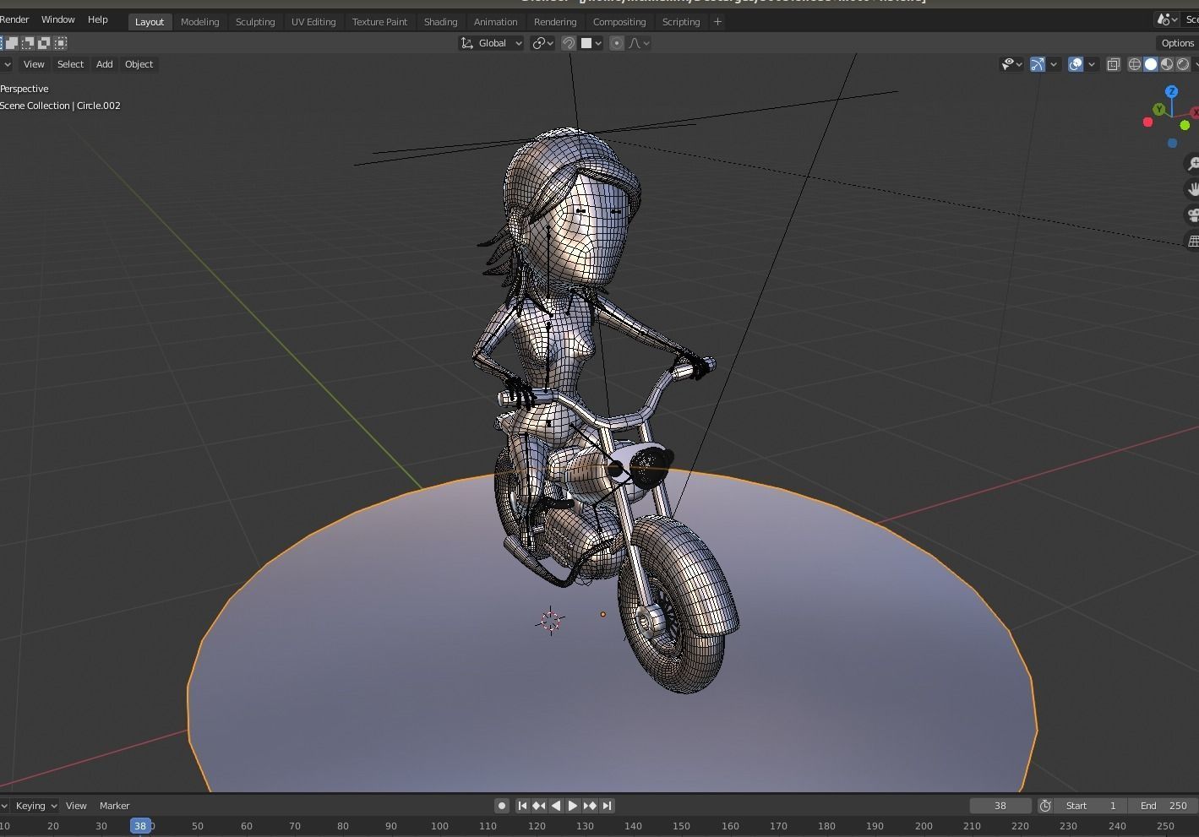Open the proportional editing falloff dropdown
This screenshot has width=1199, height=837.
tap(639, 43)
